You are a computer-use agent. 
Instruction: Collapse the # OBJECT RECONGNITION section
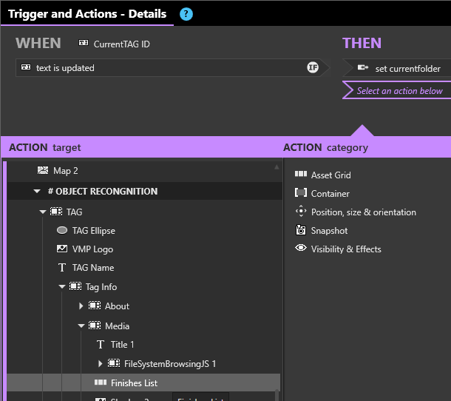[x=37, y=191]
